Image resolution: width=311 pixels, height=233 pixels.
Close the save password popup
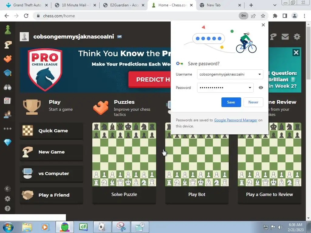coord(263,25)
